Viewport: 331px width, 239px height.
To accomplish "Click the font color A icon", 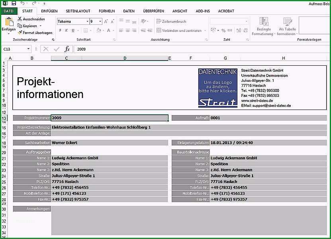I will point(108,30).
